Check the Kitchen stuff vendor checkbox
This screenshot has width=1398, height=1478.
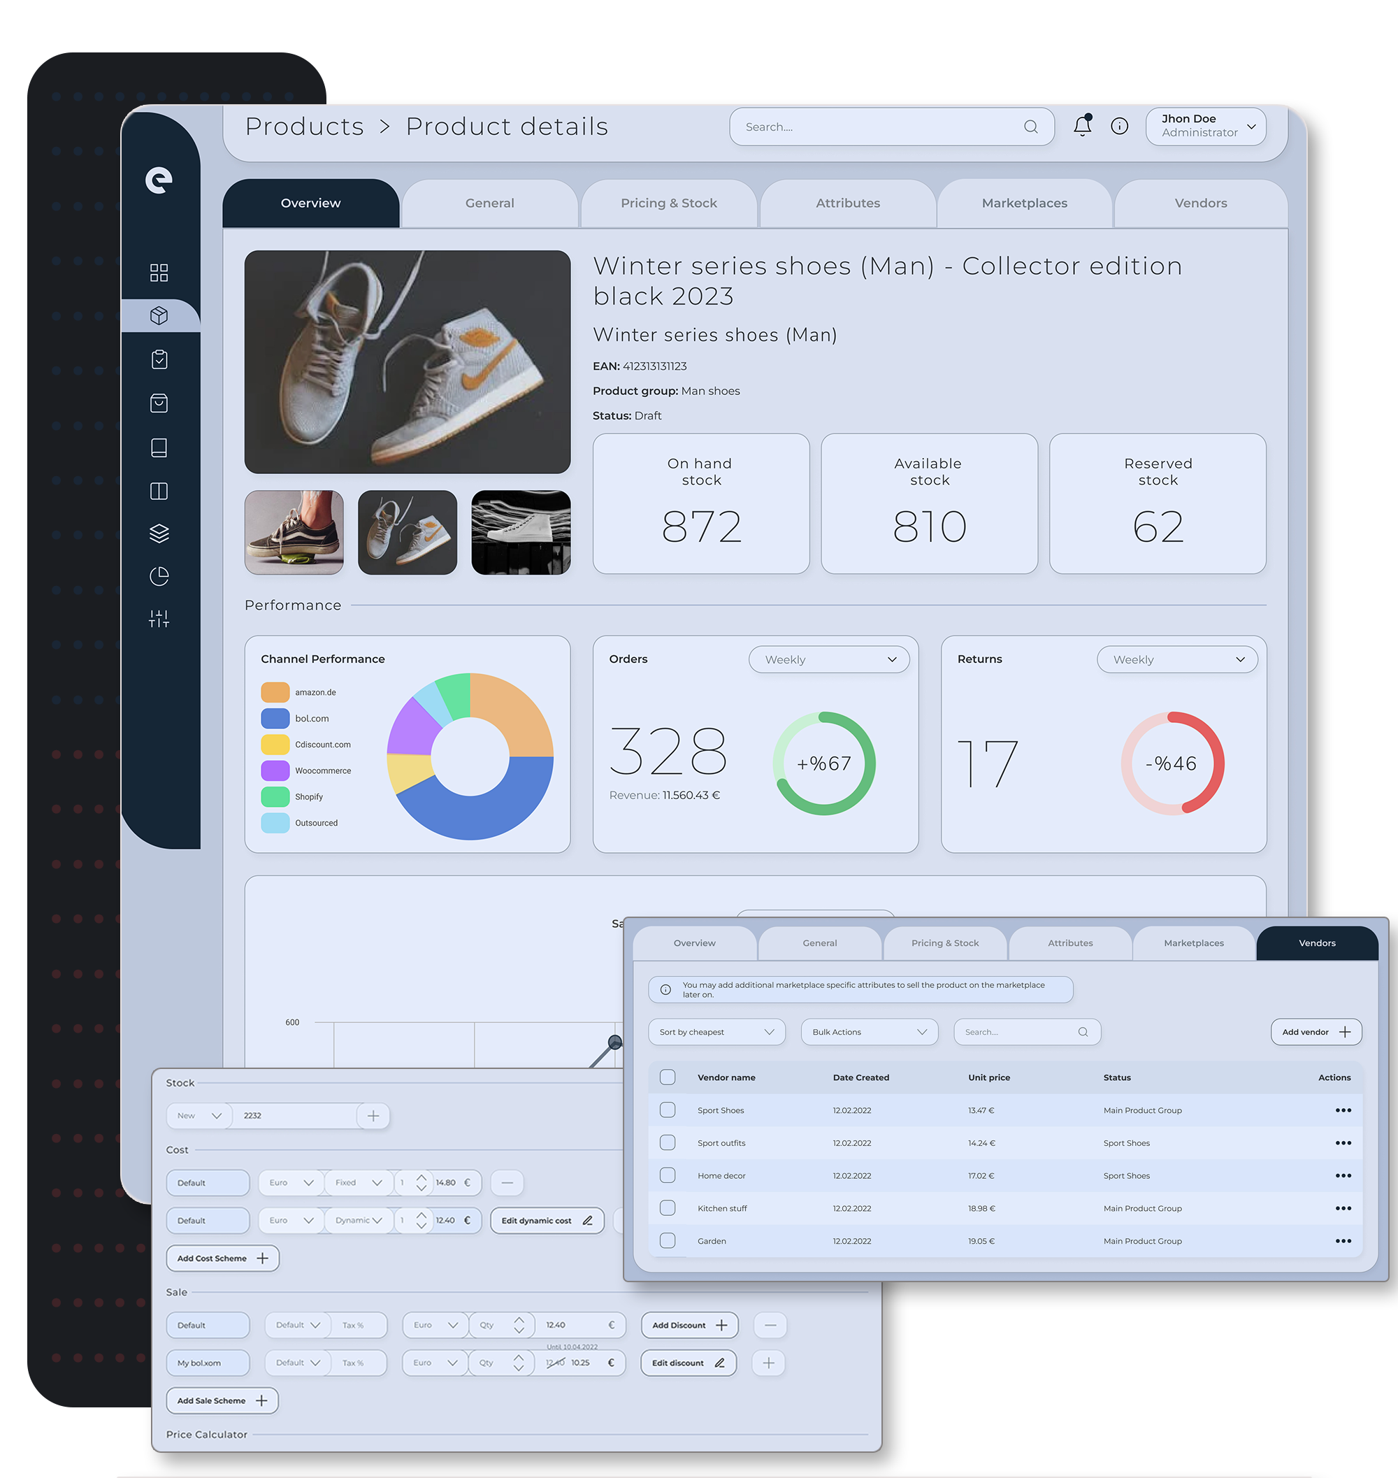[x=668, y=1208]
